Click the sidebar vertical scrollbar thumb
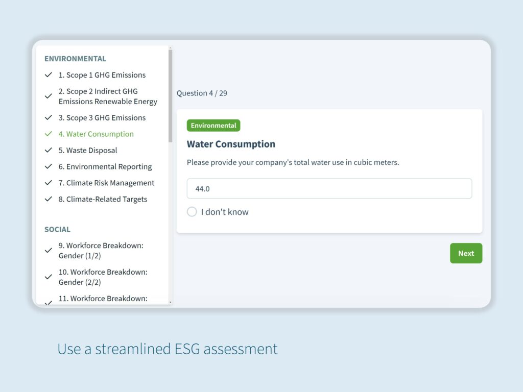Image resolution: width=523 pixels, height=392 pixels. [171, 96]
